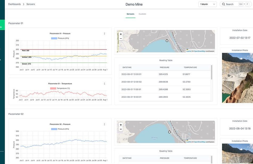Go to Dashboards breadcrumb link

click(x=14, y=4)
